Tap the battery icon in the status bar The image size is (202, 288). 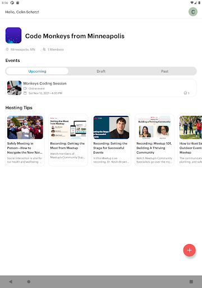(199, 3)
